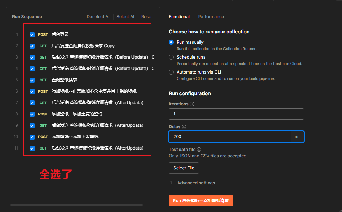The image size is (342, 212).
Task: Click the Iterations info icon
Action: [x=192, y=104]
